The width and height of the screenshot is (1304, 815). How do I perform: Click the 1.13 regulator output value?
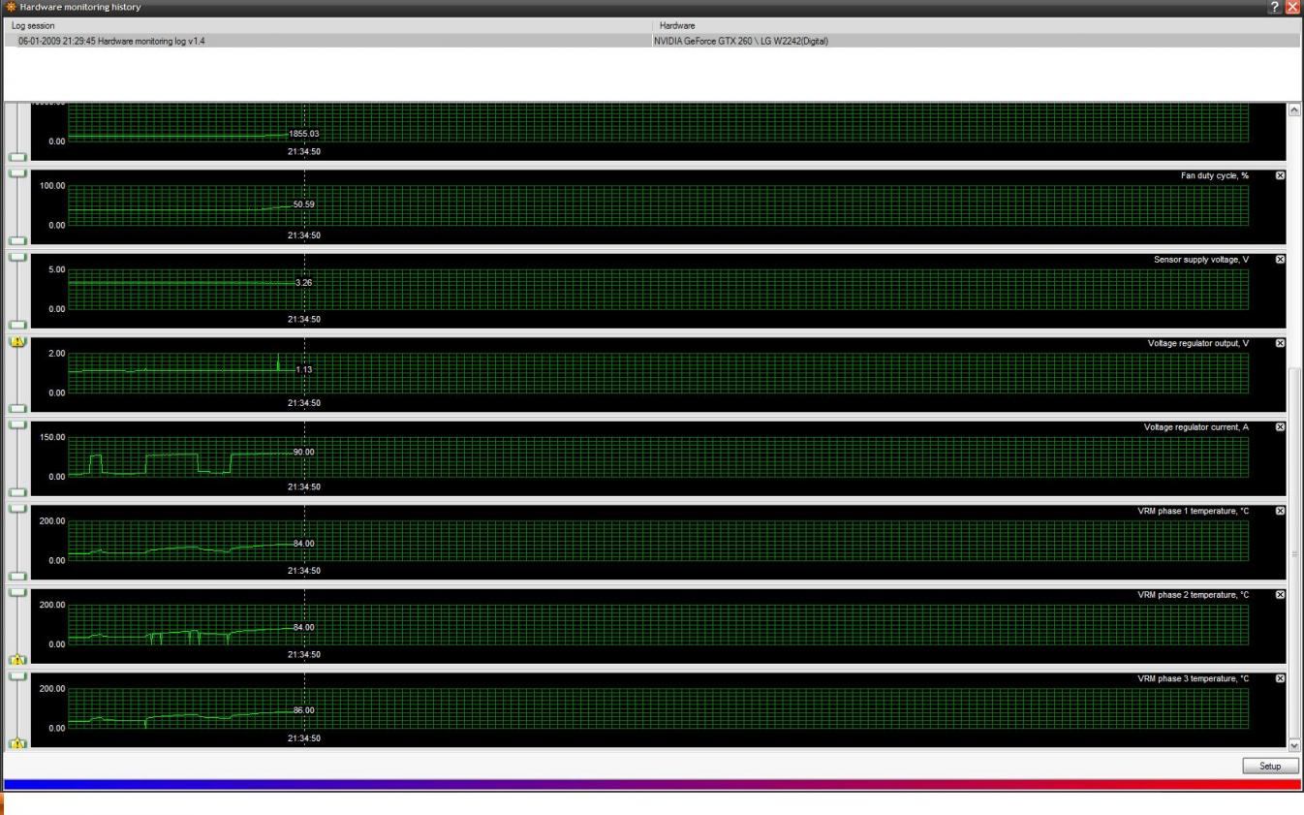304,369
